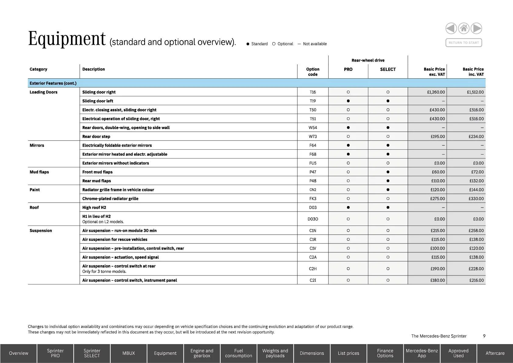Select option code FU5
The width and height of the screenshot is (513, 363).
click(x=313, y=163)
